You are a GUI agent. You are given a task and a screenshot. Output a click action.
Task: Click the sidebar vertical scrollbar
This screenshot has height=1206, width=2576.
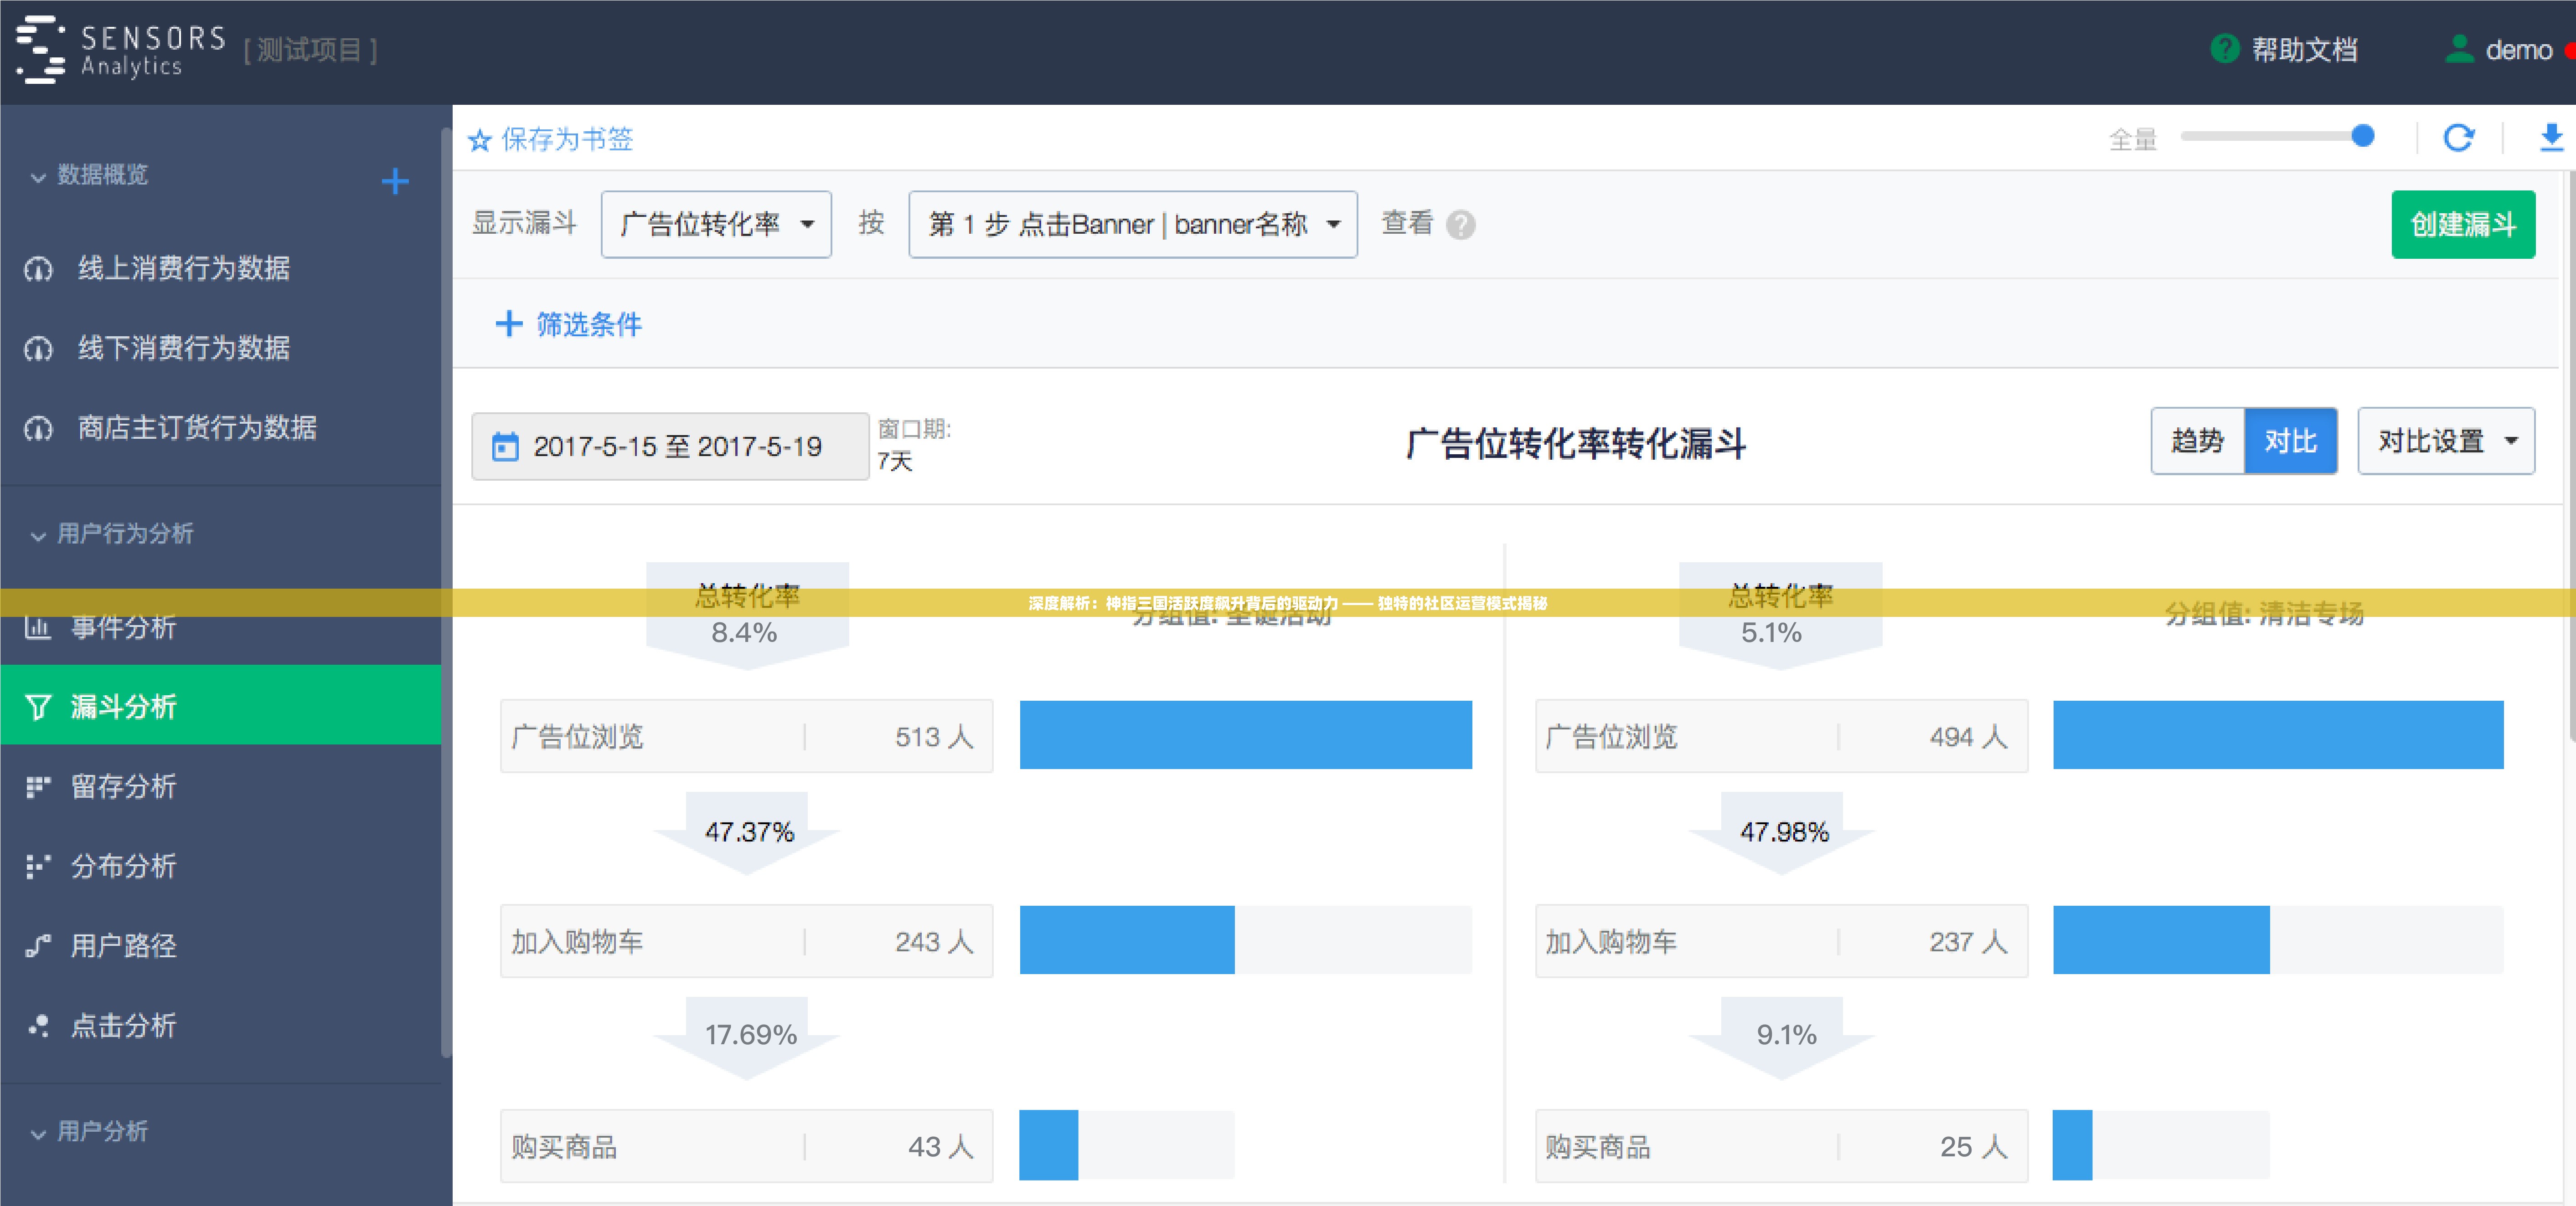[446, 591]
